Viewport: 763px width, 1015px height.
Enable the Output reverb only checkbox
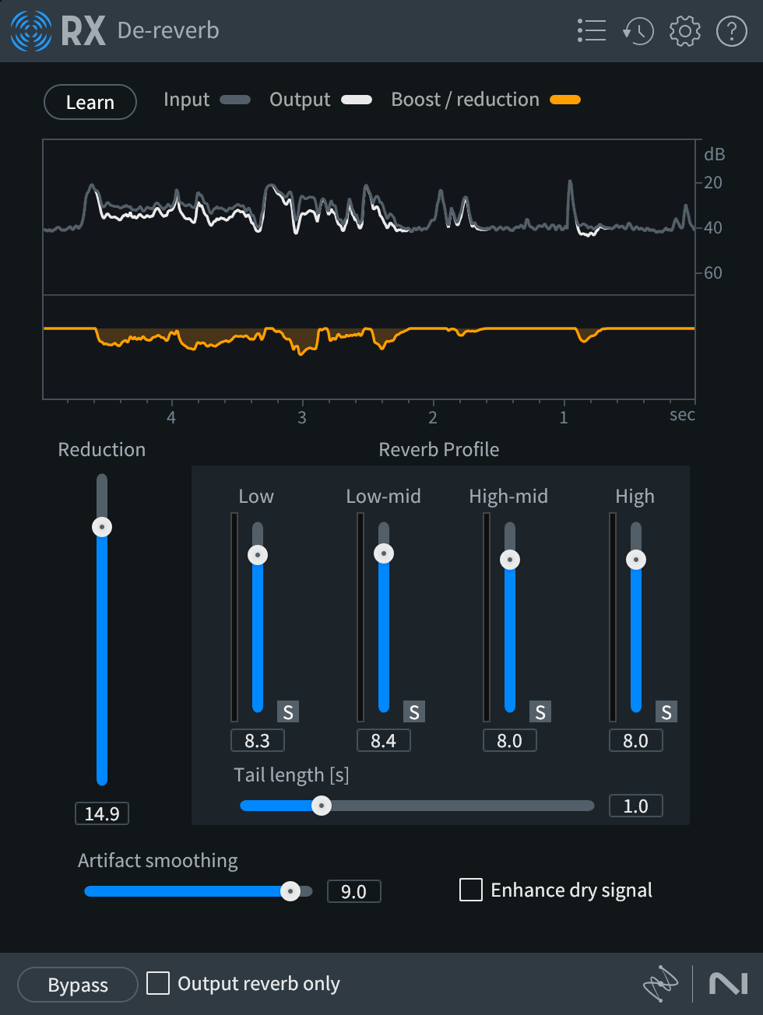pyautogui.click(x=157, y=983)
